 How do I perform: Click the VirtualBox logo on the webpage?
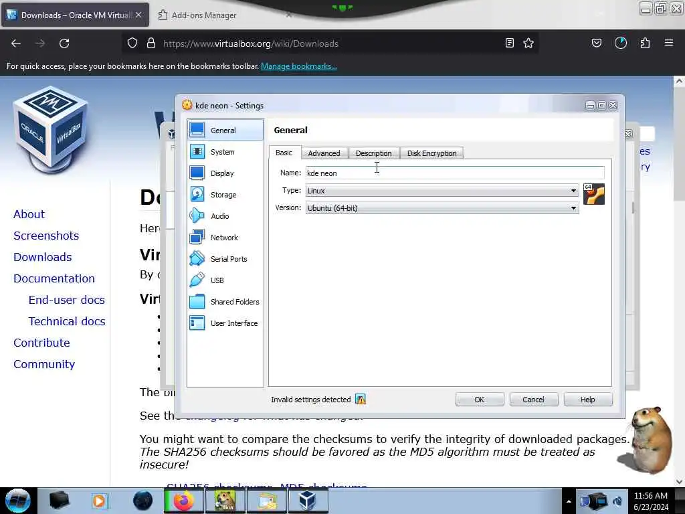tap(51, 129)
